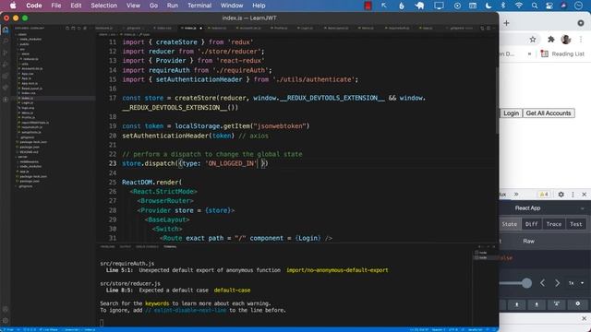Open the Go menu

point(153,6)
